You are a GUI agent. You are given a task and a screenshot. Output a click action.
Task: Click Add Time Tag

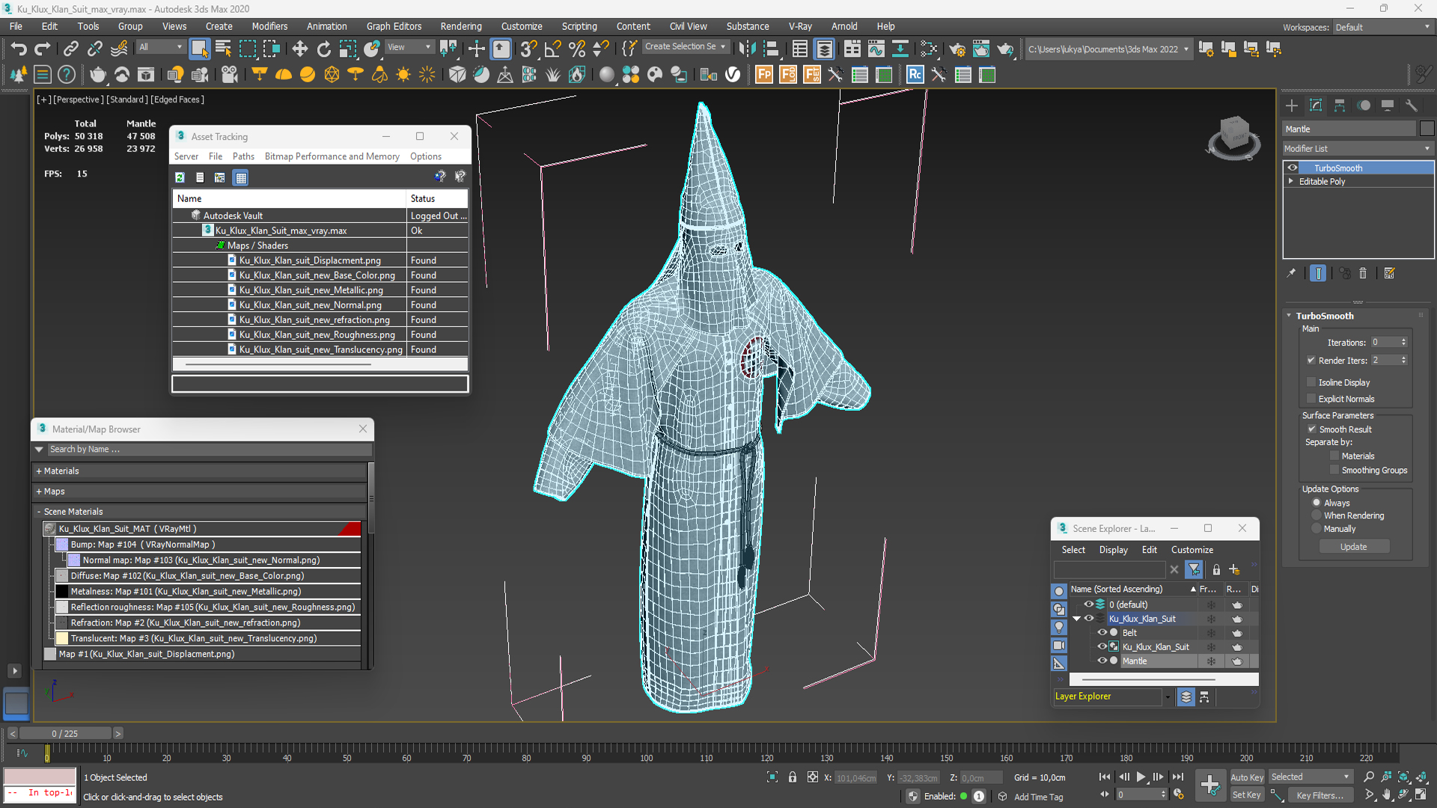(1038, 797)
